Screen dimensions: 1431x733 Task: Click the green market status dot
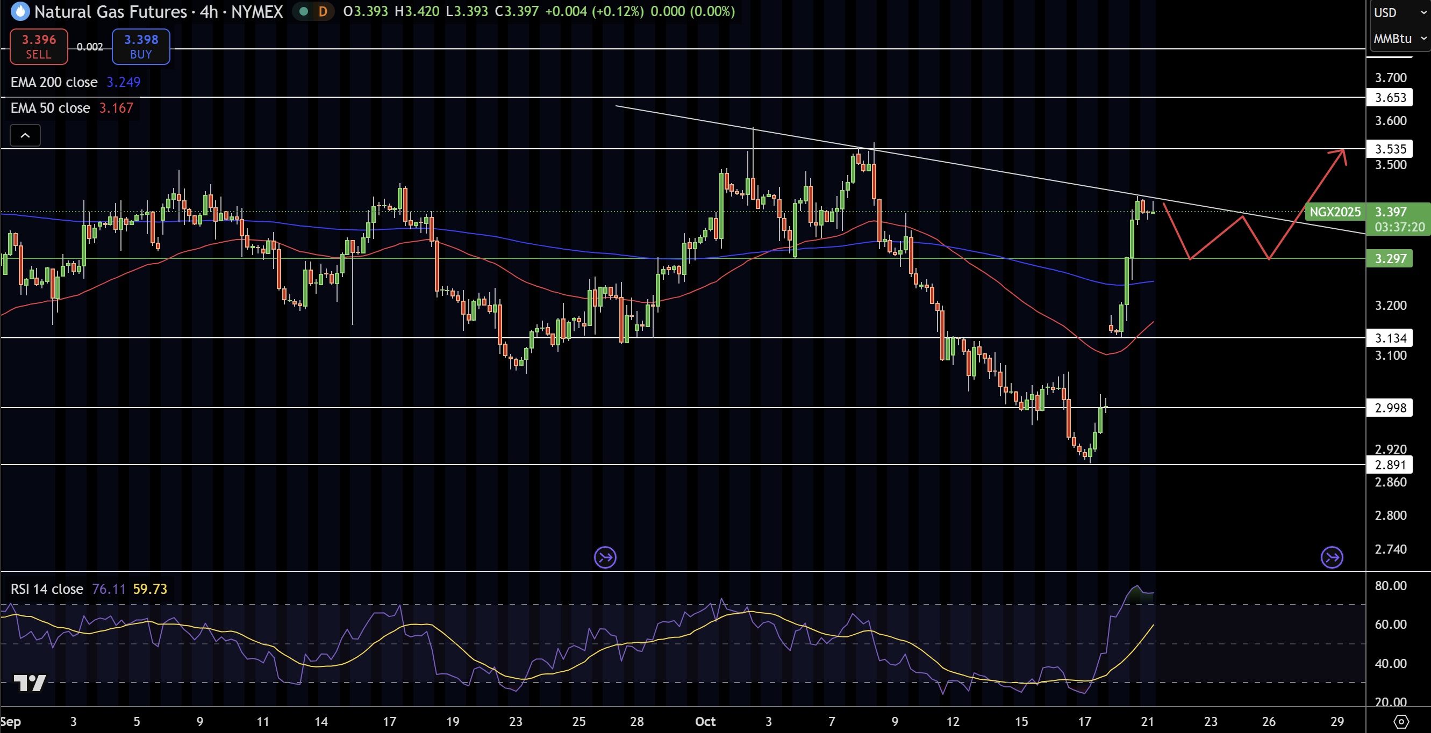point(303,11)
